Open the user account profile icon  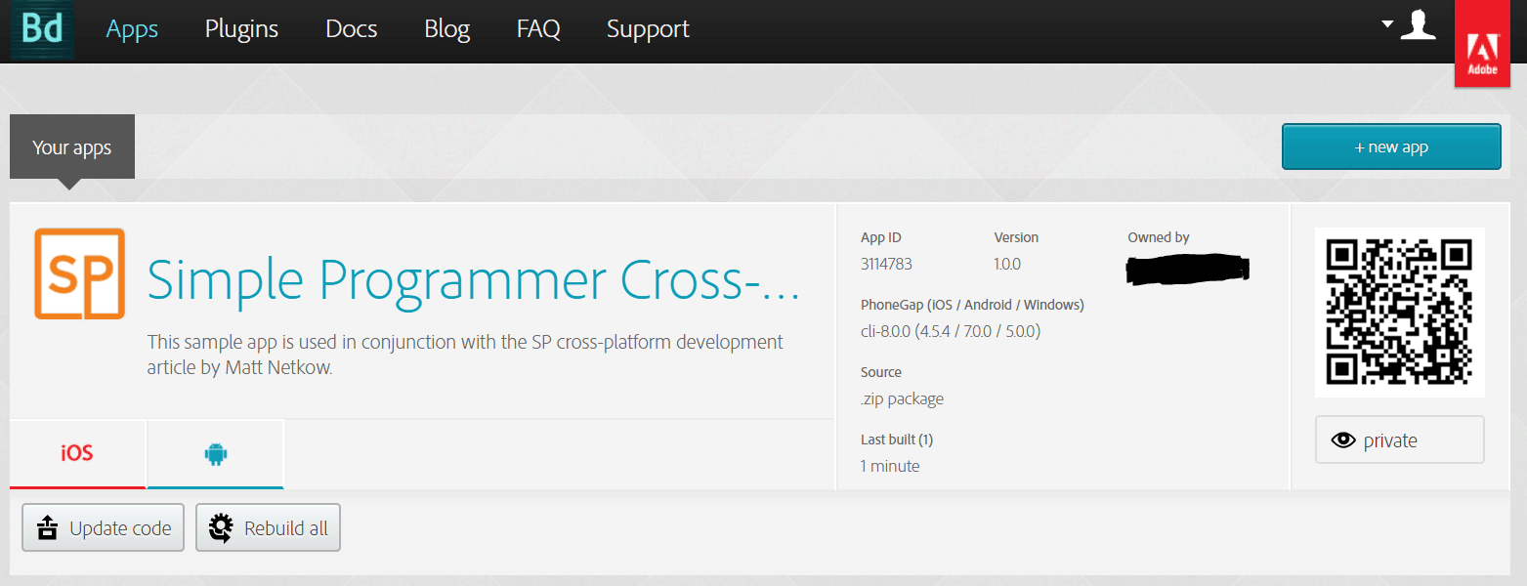[x=1418, y=24]
